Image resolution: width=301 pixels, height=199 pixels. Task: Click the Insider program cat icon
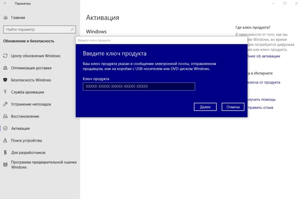(x=5, y=164)
